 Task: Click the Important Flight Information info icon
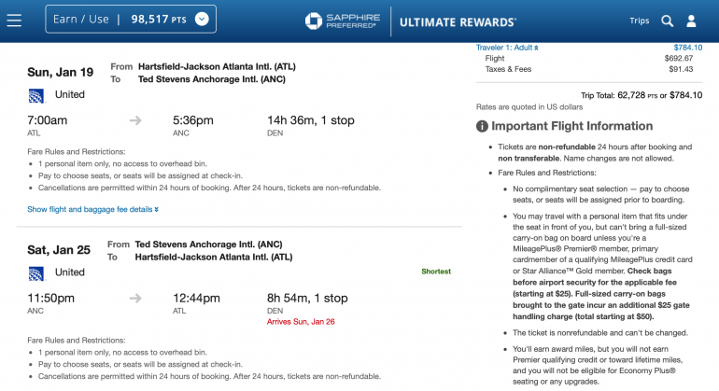tap(482, 126)
